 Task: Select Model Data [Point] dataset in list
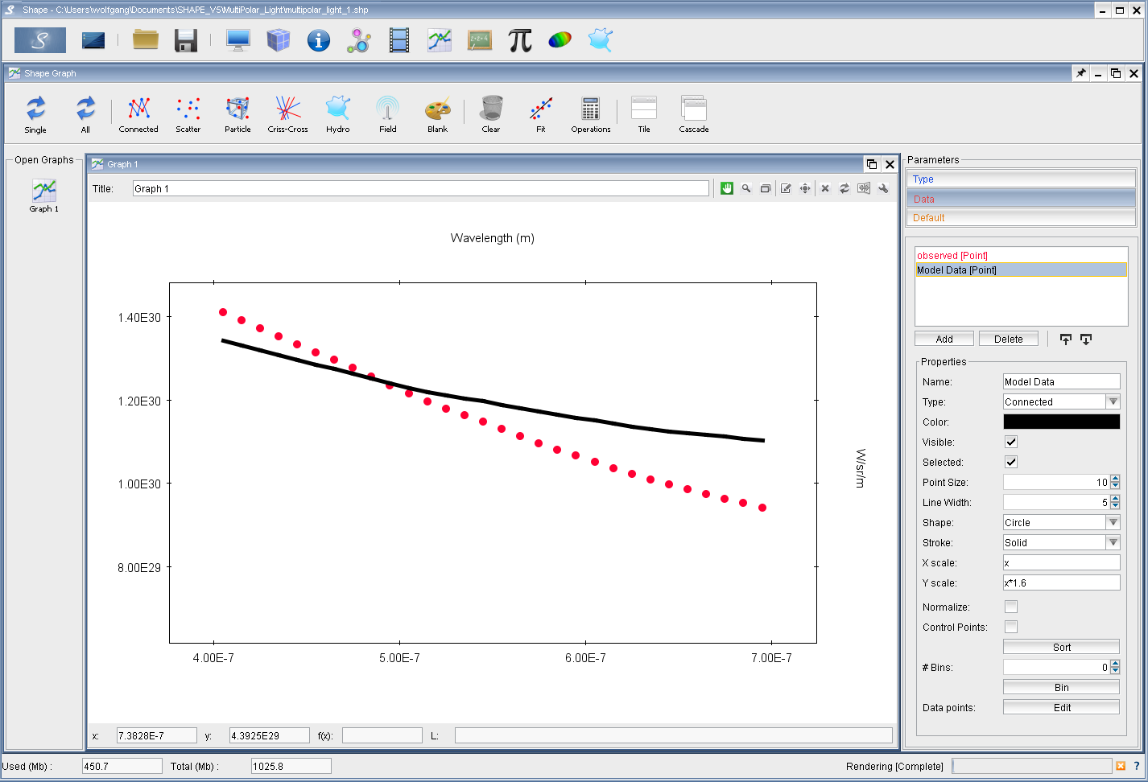[x=1021, y=270]
